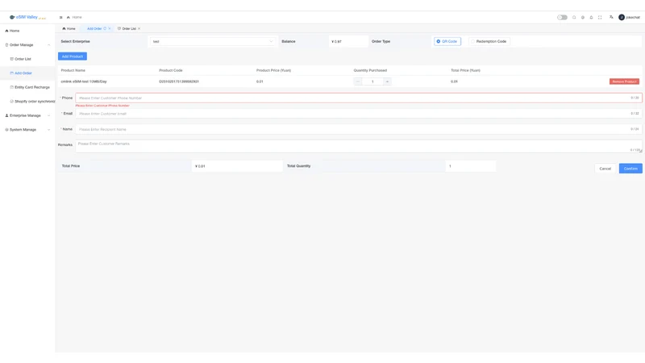Click the Cancel button
Screen dimensions: 645x363
605,169
